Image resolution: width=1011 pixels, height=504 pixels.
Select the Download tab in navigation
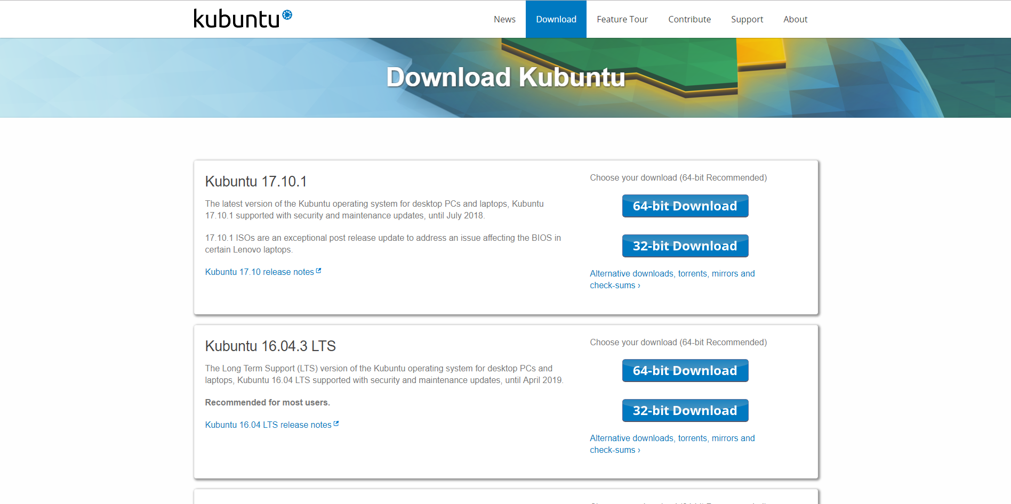coord(556,19)
